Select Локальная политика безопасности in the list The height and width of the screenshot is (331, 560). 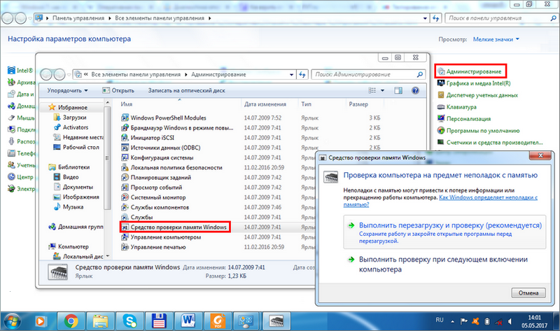pos(176,167)
